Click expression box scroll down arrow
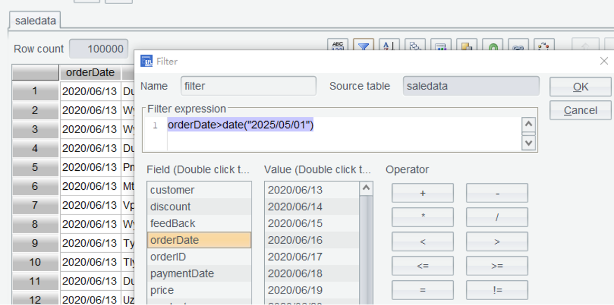The height and width of the screenshot is (305, 614). pos(528,142)
